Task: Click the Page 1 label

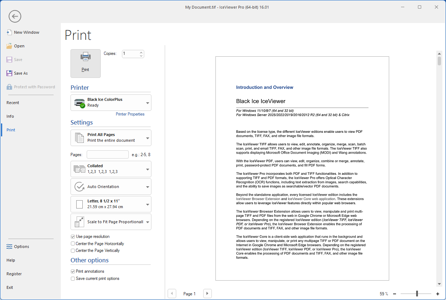Action: click(190, 294)
